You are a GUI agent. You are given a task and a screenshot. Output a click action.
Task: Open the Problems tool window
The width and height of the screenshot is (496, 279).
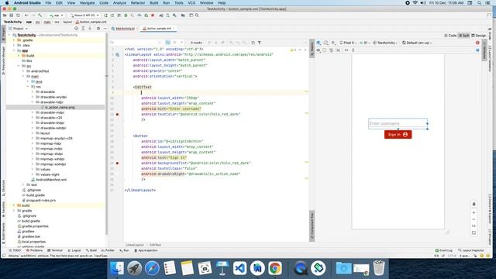pyautogui.click(x=34, y=250)
